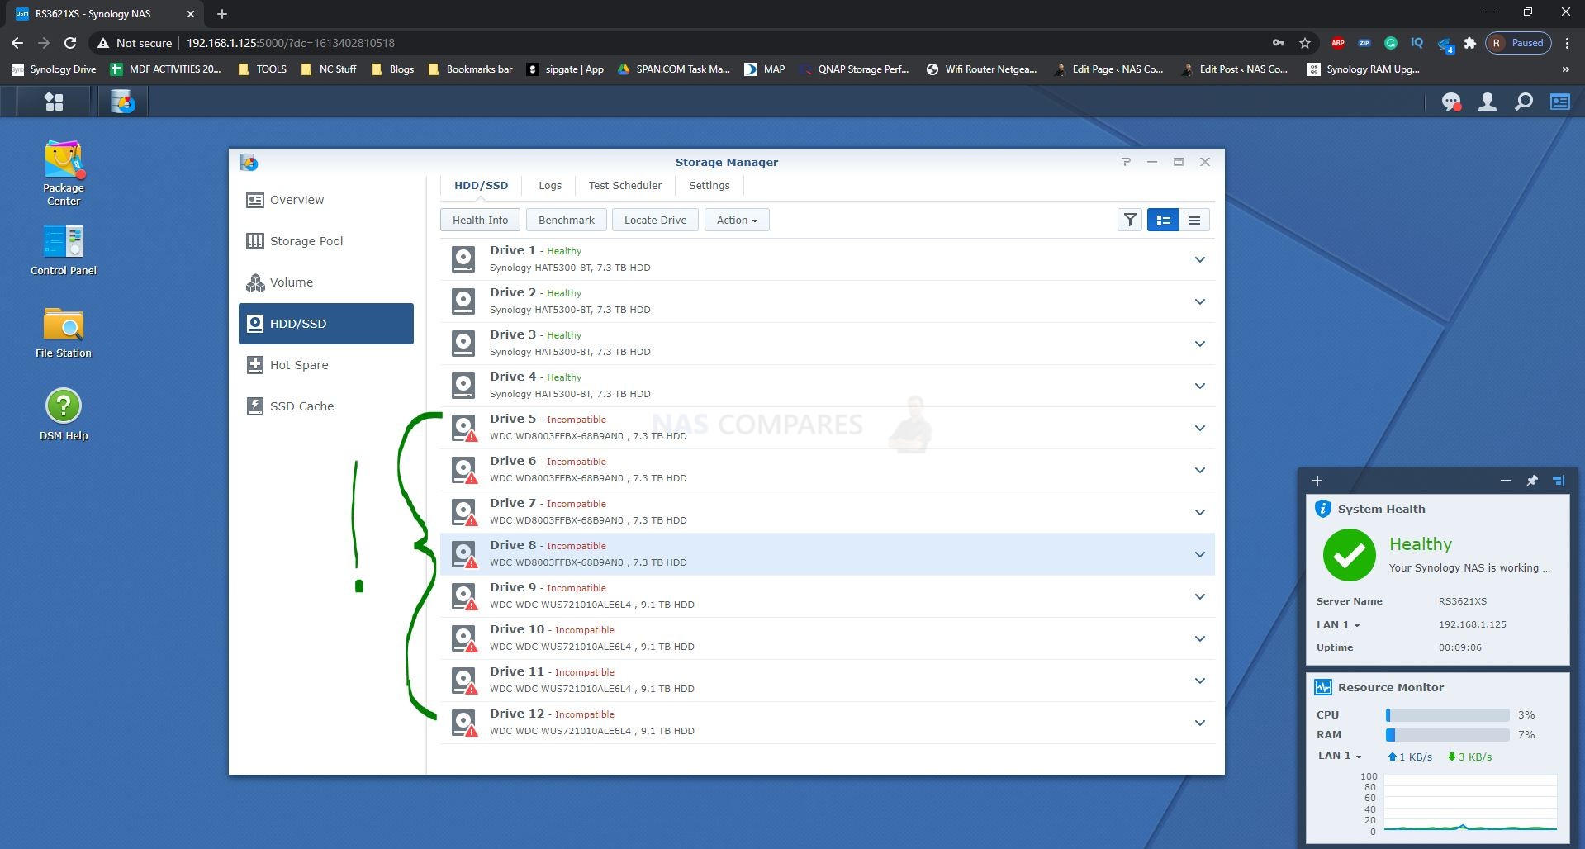
Task: Click Resource Monitor pulse icon
Action: [x=1323, y=687]
